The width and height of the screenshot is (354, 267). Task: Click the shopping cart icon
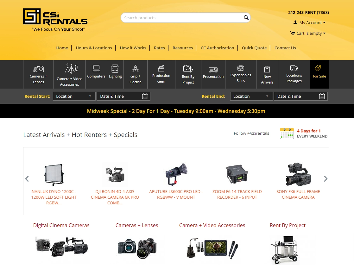click(293, 33)
